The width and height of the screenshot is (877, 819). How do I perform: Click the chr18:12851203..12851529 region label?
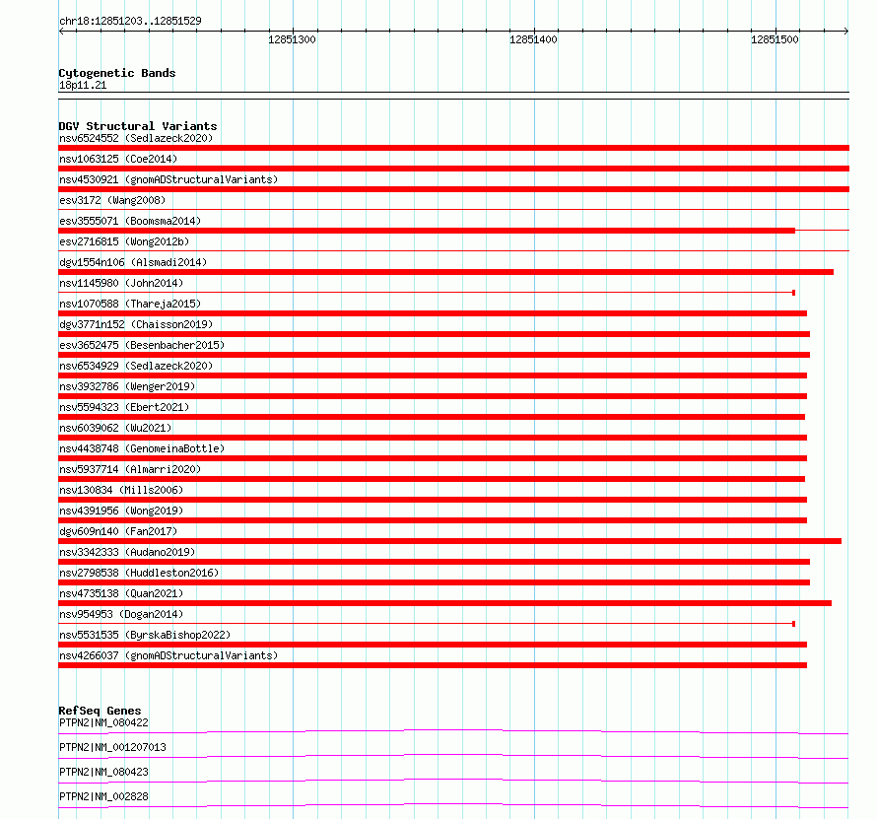point(130,21)
